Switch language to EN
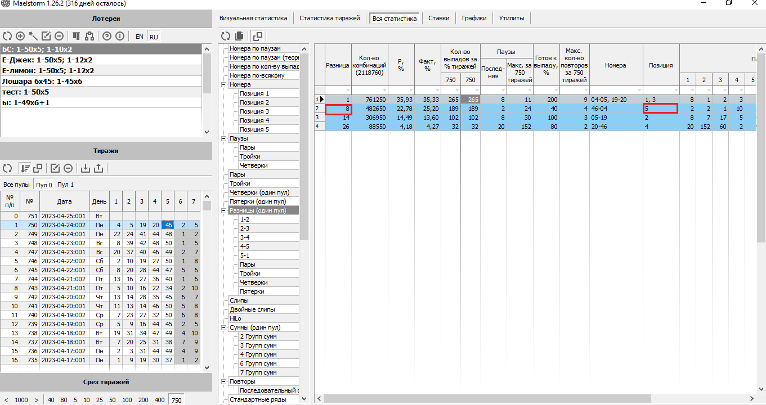Viewport: 766px width, 405px height. coord(140,37)
